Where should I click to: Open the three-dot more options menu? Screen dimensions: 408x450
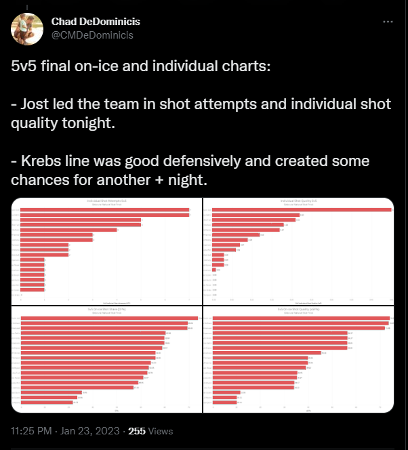[x=388, y=22]
